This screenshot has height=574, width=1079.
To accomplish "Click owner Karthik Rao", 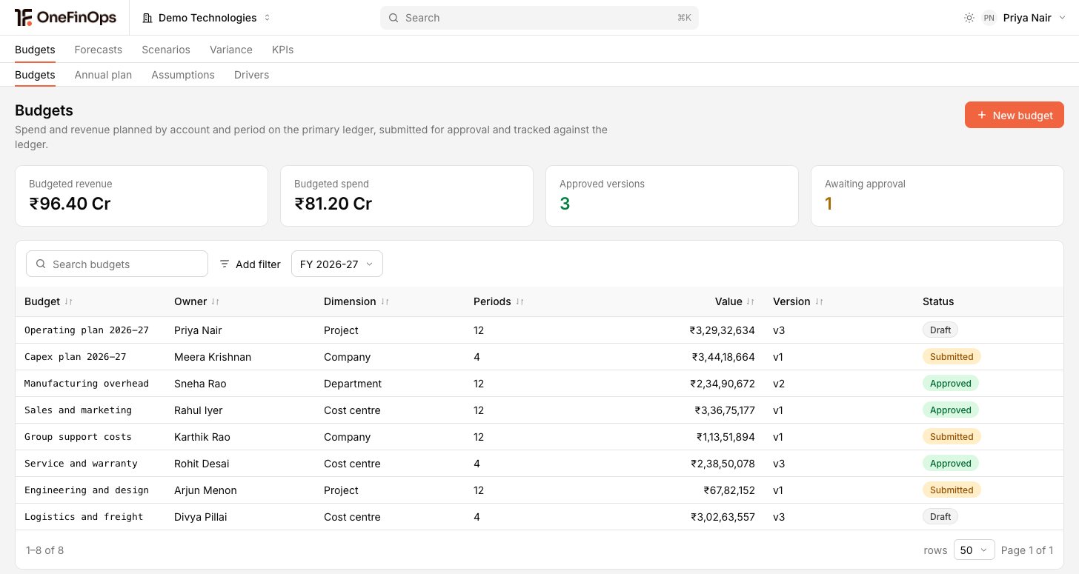I will point(202,437).
